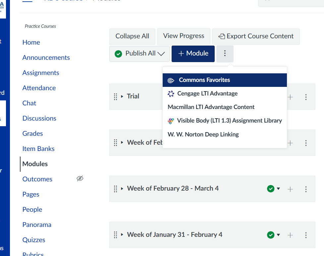Screen dimensions: 324x256
Task: Click the hidden-eye visibility icon beside Outcomes
Action: click(x=80, y=178)
